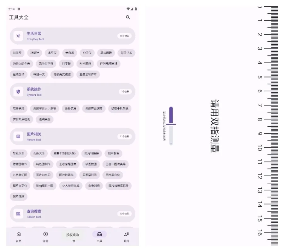Open the 设备信息 chip
This screenshot has height=252, width=284.
[x=71, y=108]
